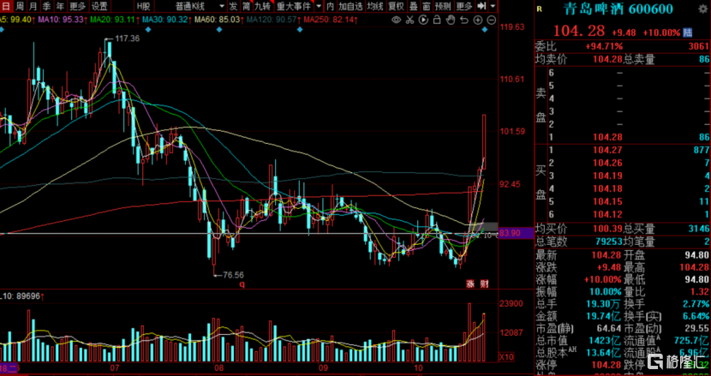This screenshot has height=376, width=711.
Task: Click the current price 104.28 in header
Action: [579, 32]
